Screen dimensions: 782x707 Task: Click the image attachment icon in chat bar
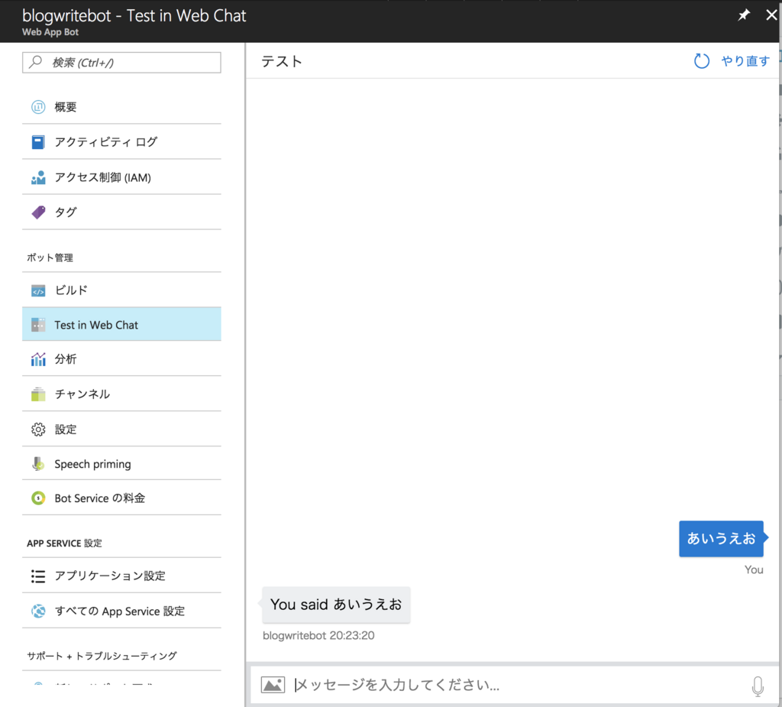pyautogui.click(x=273, y=684)
